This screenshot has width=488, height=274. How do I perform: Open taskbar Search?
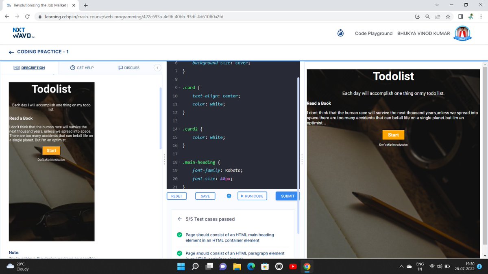click(195, 266)
